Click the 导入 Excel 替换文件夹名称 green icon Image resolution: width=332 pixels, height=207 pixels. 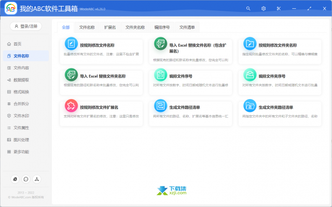pos(71,75)
